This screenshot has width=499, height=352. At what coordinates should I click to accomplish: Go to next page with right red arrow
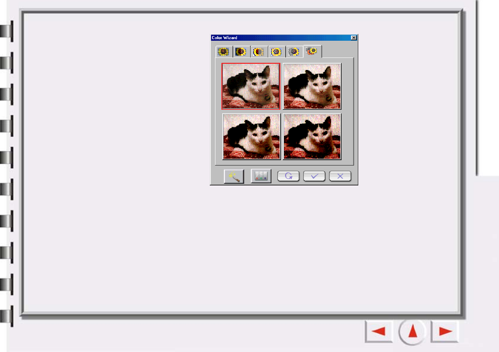point(445,331)
